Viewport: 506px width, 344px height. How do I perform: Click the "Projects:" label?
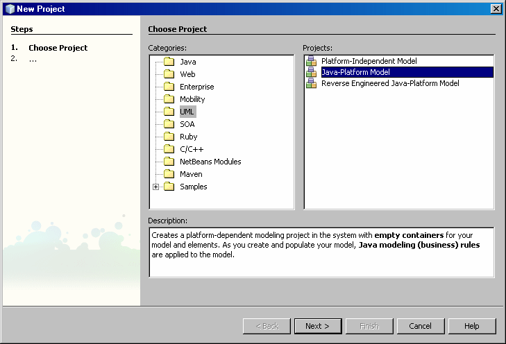(x=317, y=48)
